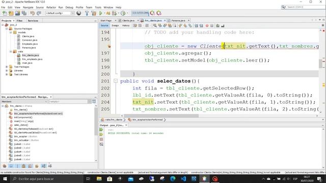
Task: Collapse the poo_2 project node
Action: [3, 25]
